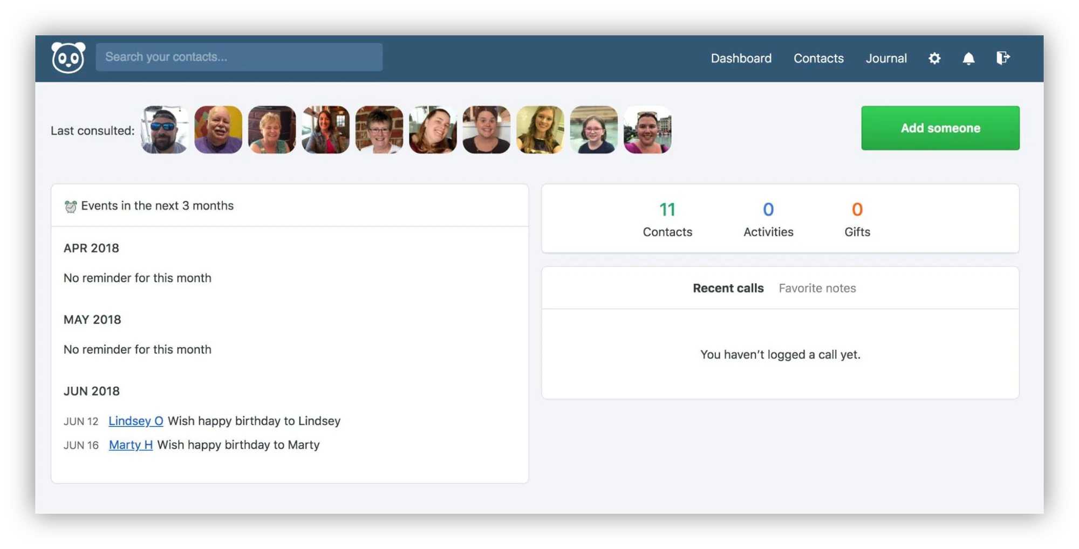Image resolution: width=1079 pixels, height=549 pixels.
Task: Open the Marty H contact link
Action: pyautogui.click(x=131, y=445)
